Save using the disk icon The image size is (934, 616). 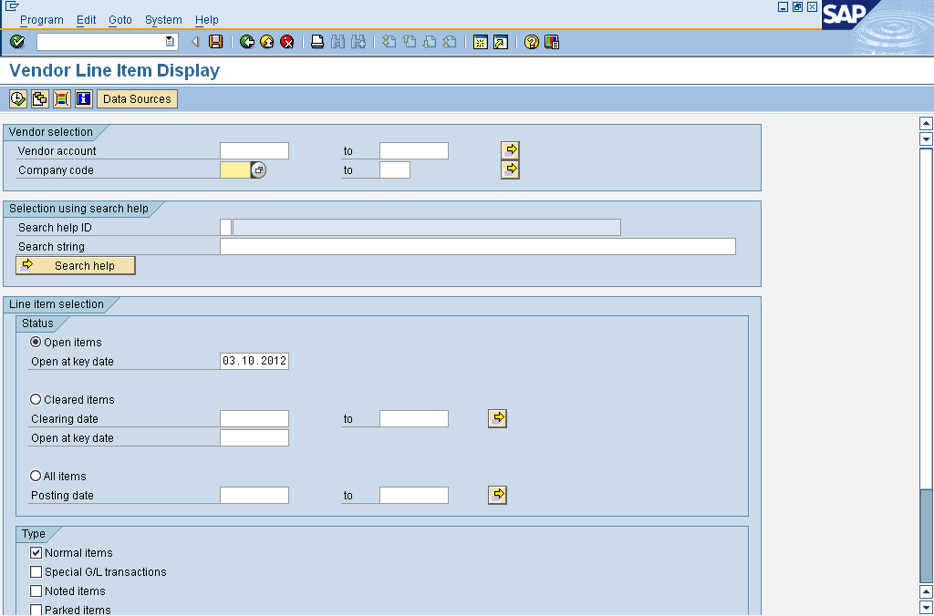tap(214, 41)
